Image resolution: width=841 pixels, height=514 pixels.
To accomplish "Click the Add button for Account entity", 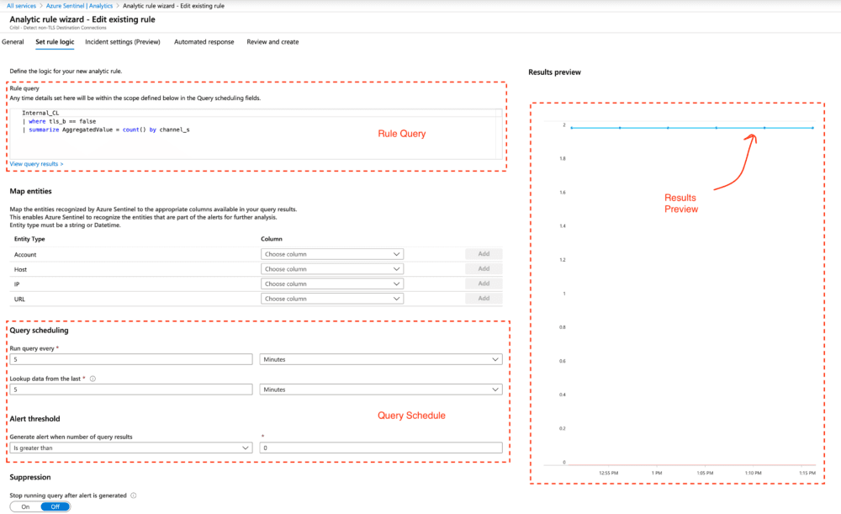I will [x=484, y=254].
